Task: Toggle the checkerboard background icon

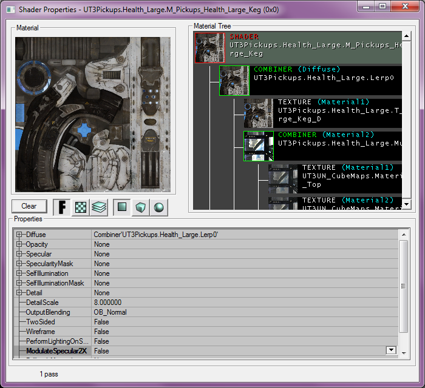Action: [x=80, y=207]
